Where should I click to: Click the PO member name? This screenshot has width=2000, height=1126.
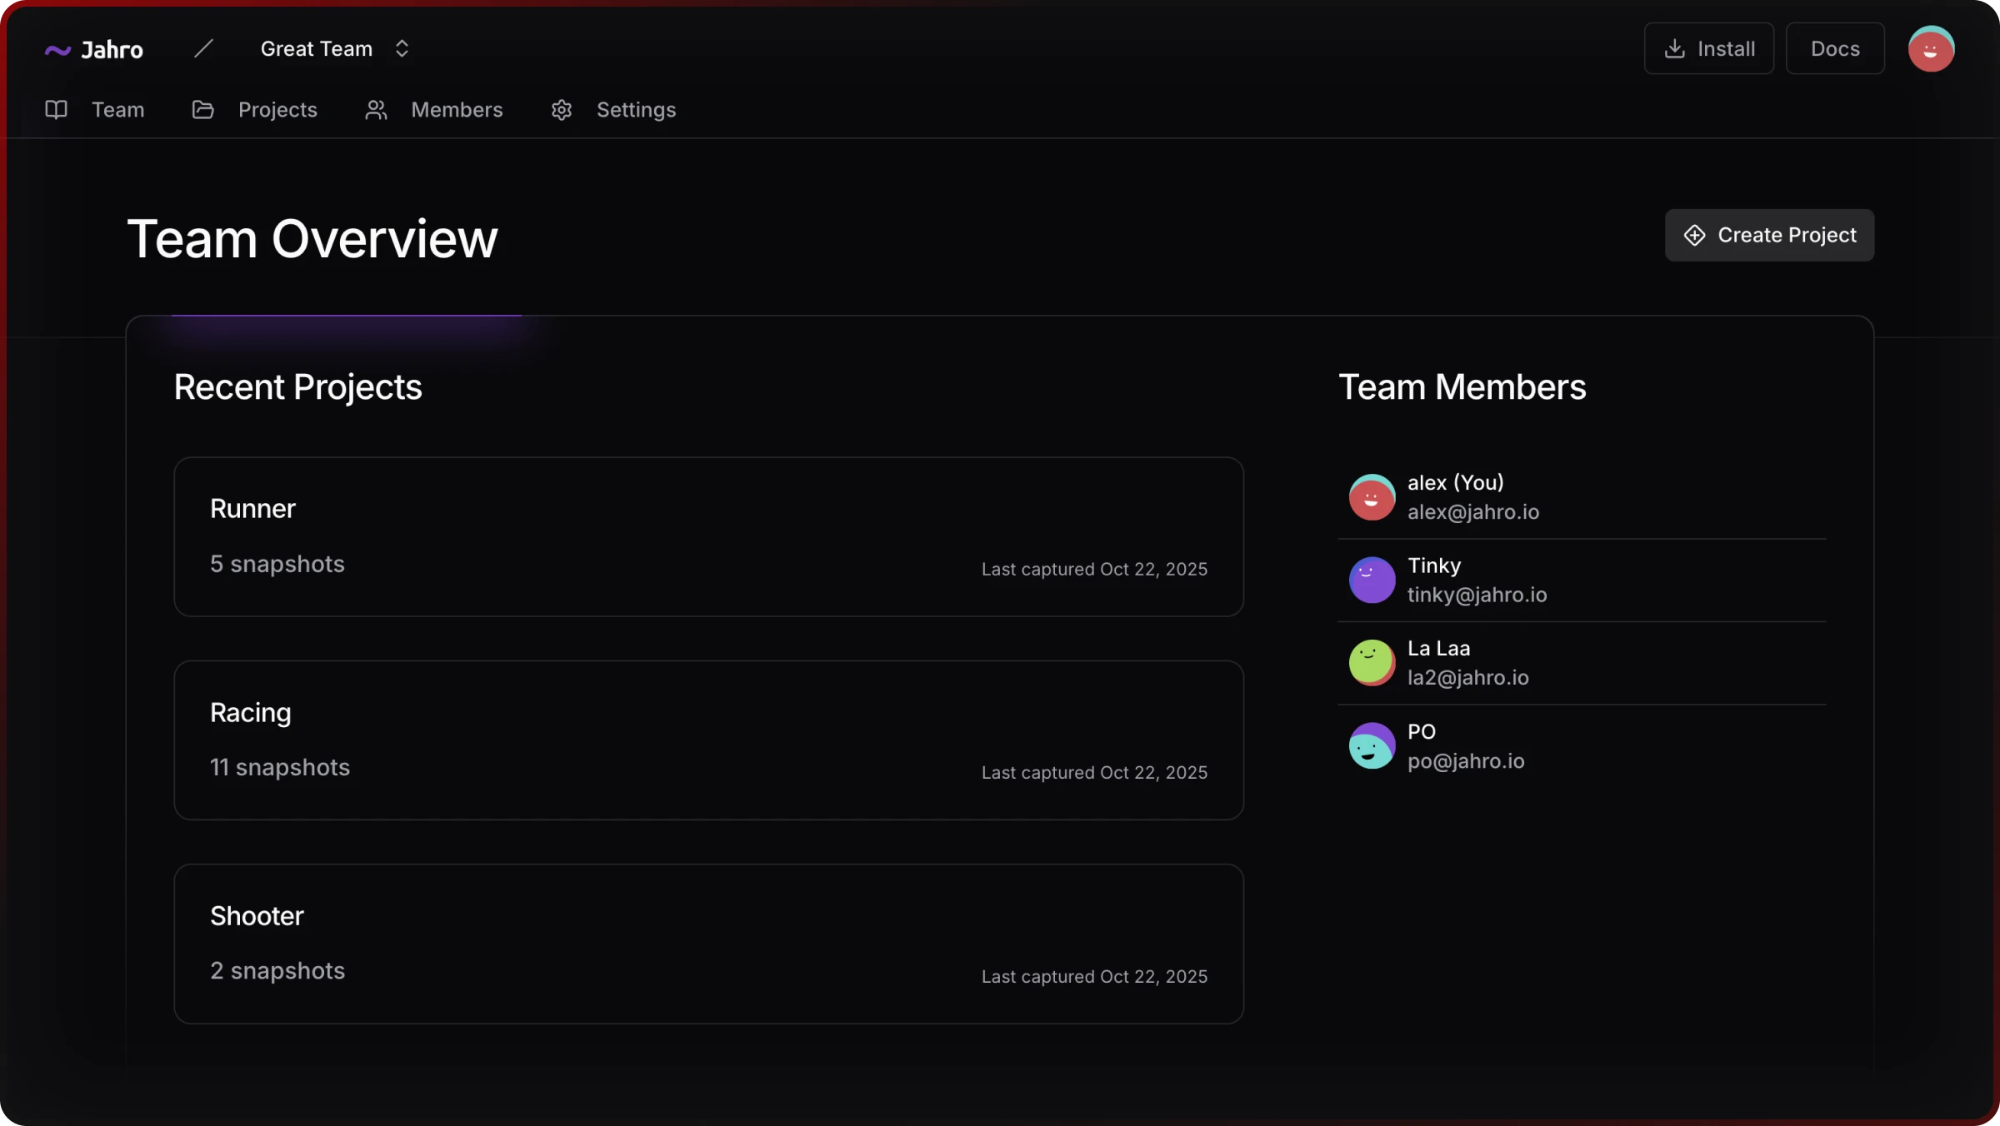coord(1422,732)
